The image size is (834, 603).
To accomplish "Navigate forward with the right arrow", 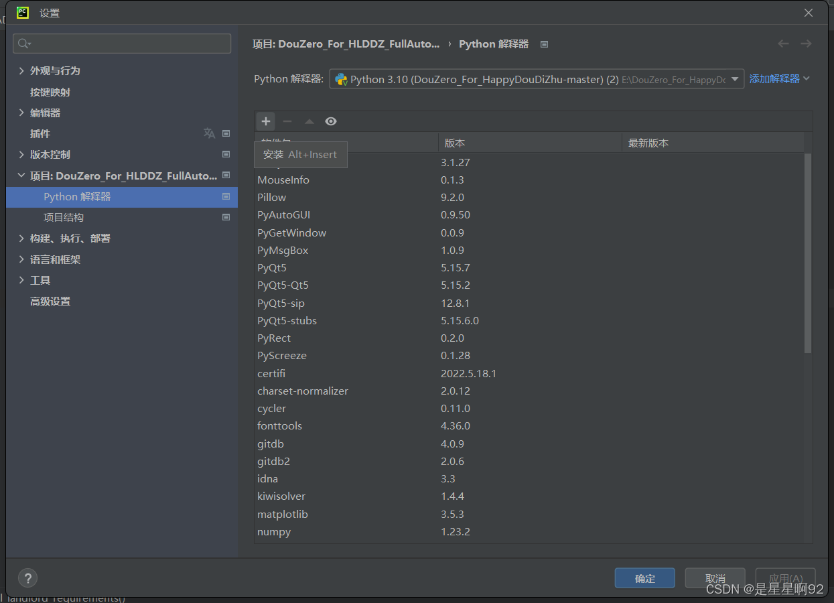I will point(806,44).
